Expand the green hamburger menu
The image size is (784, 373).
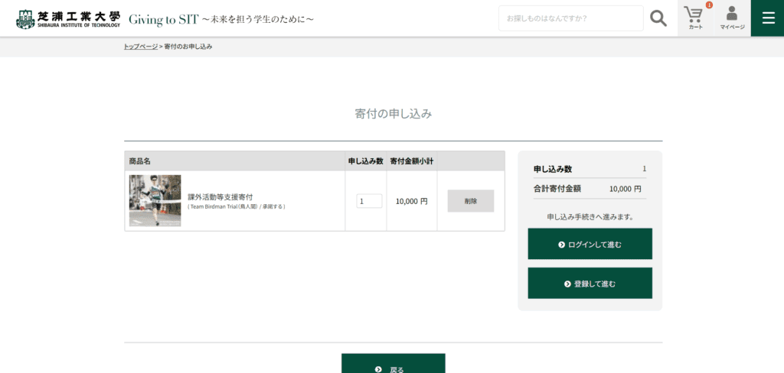(767, 18)
